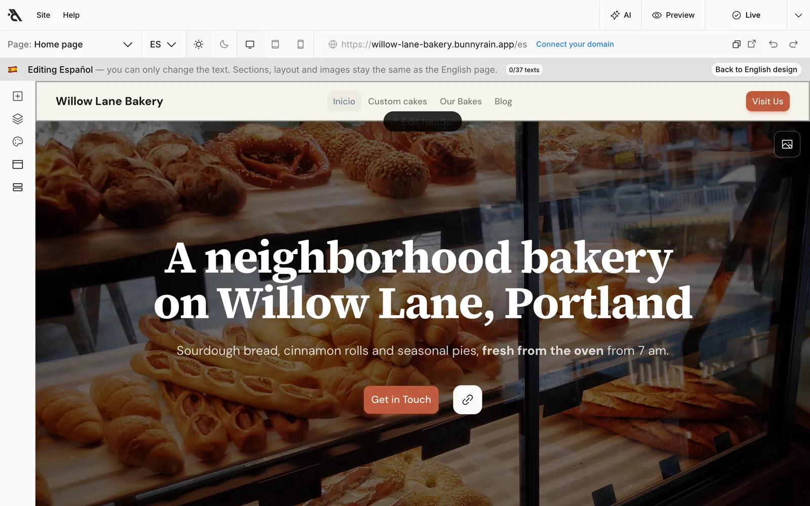810x506 pixels.
Task: Select the Custom cakes nav item
Action: pos(397,101)
